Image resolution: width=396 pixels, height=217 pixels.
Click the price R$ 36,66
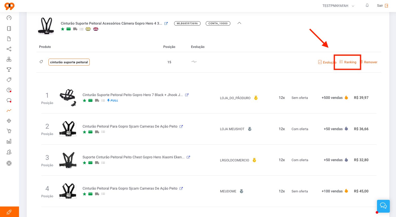(x=361, y=129)
